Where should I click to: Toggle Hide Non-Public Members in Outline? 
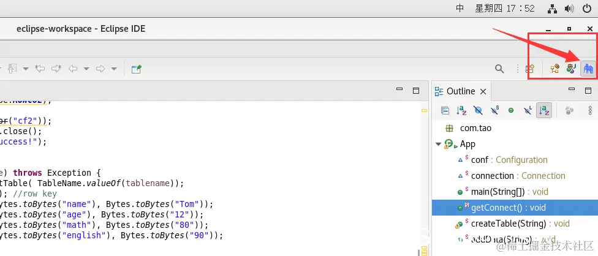click(511, 110)
